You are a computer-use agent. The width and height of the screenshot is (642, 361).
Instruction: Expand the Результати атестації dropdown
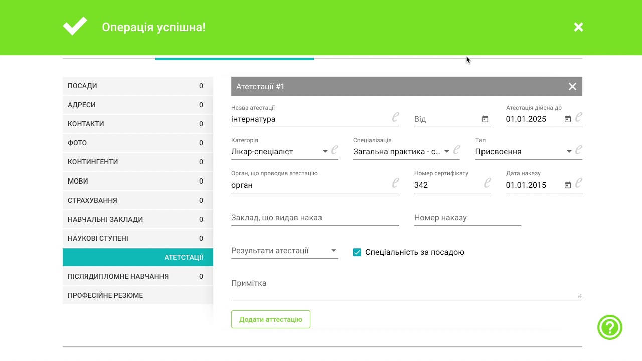(x=334, y=251)
